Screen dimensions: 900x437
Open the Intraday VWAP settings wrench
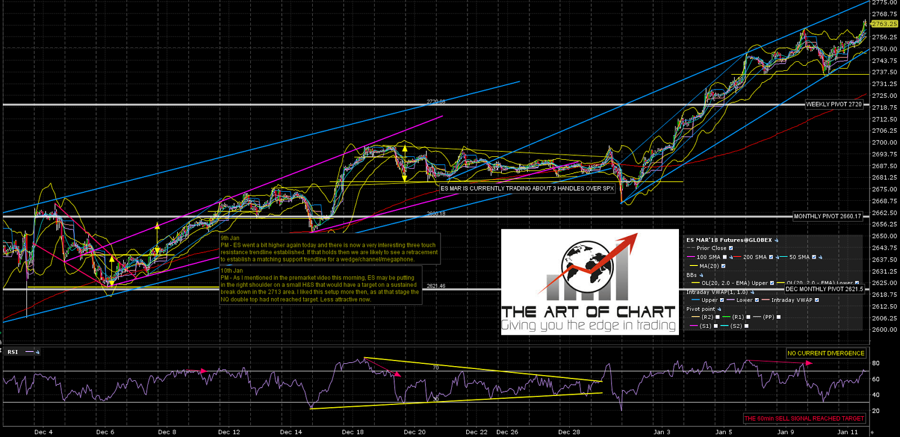(753, 292)
